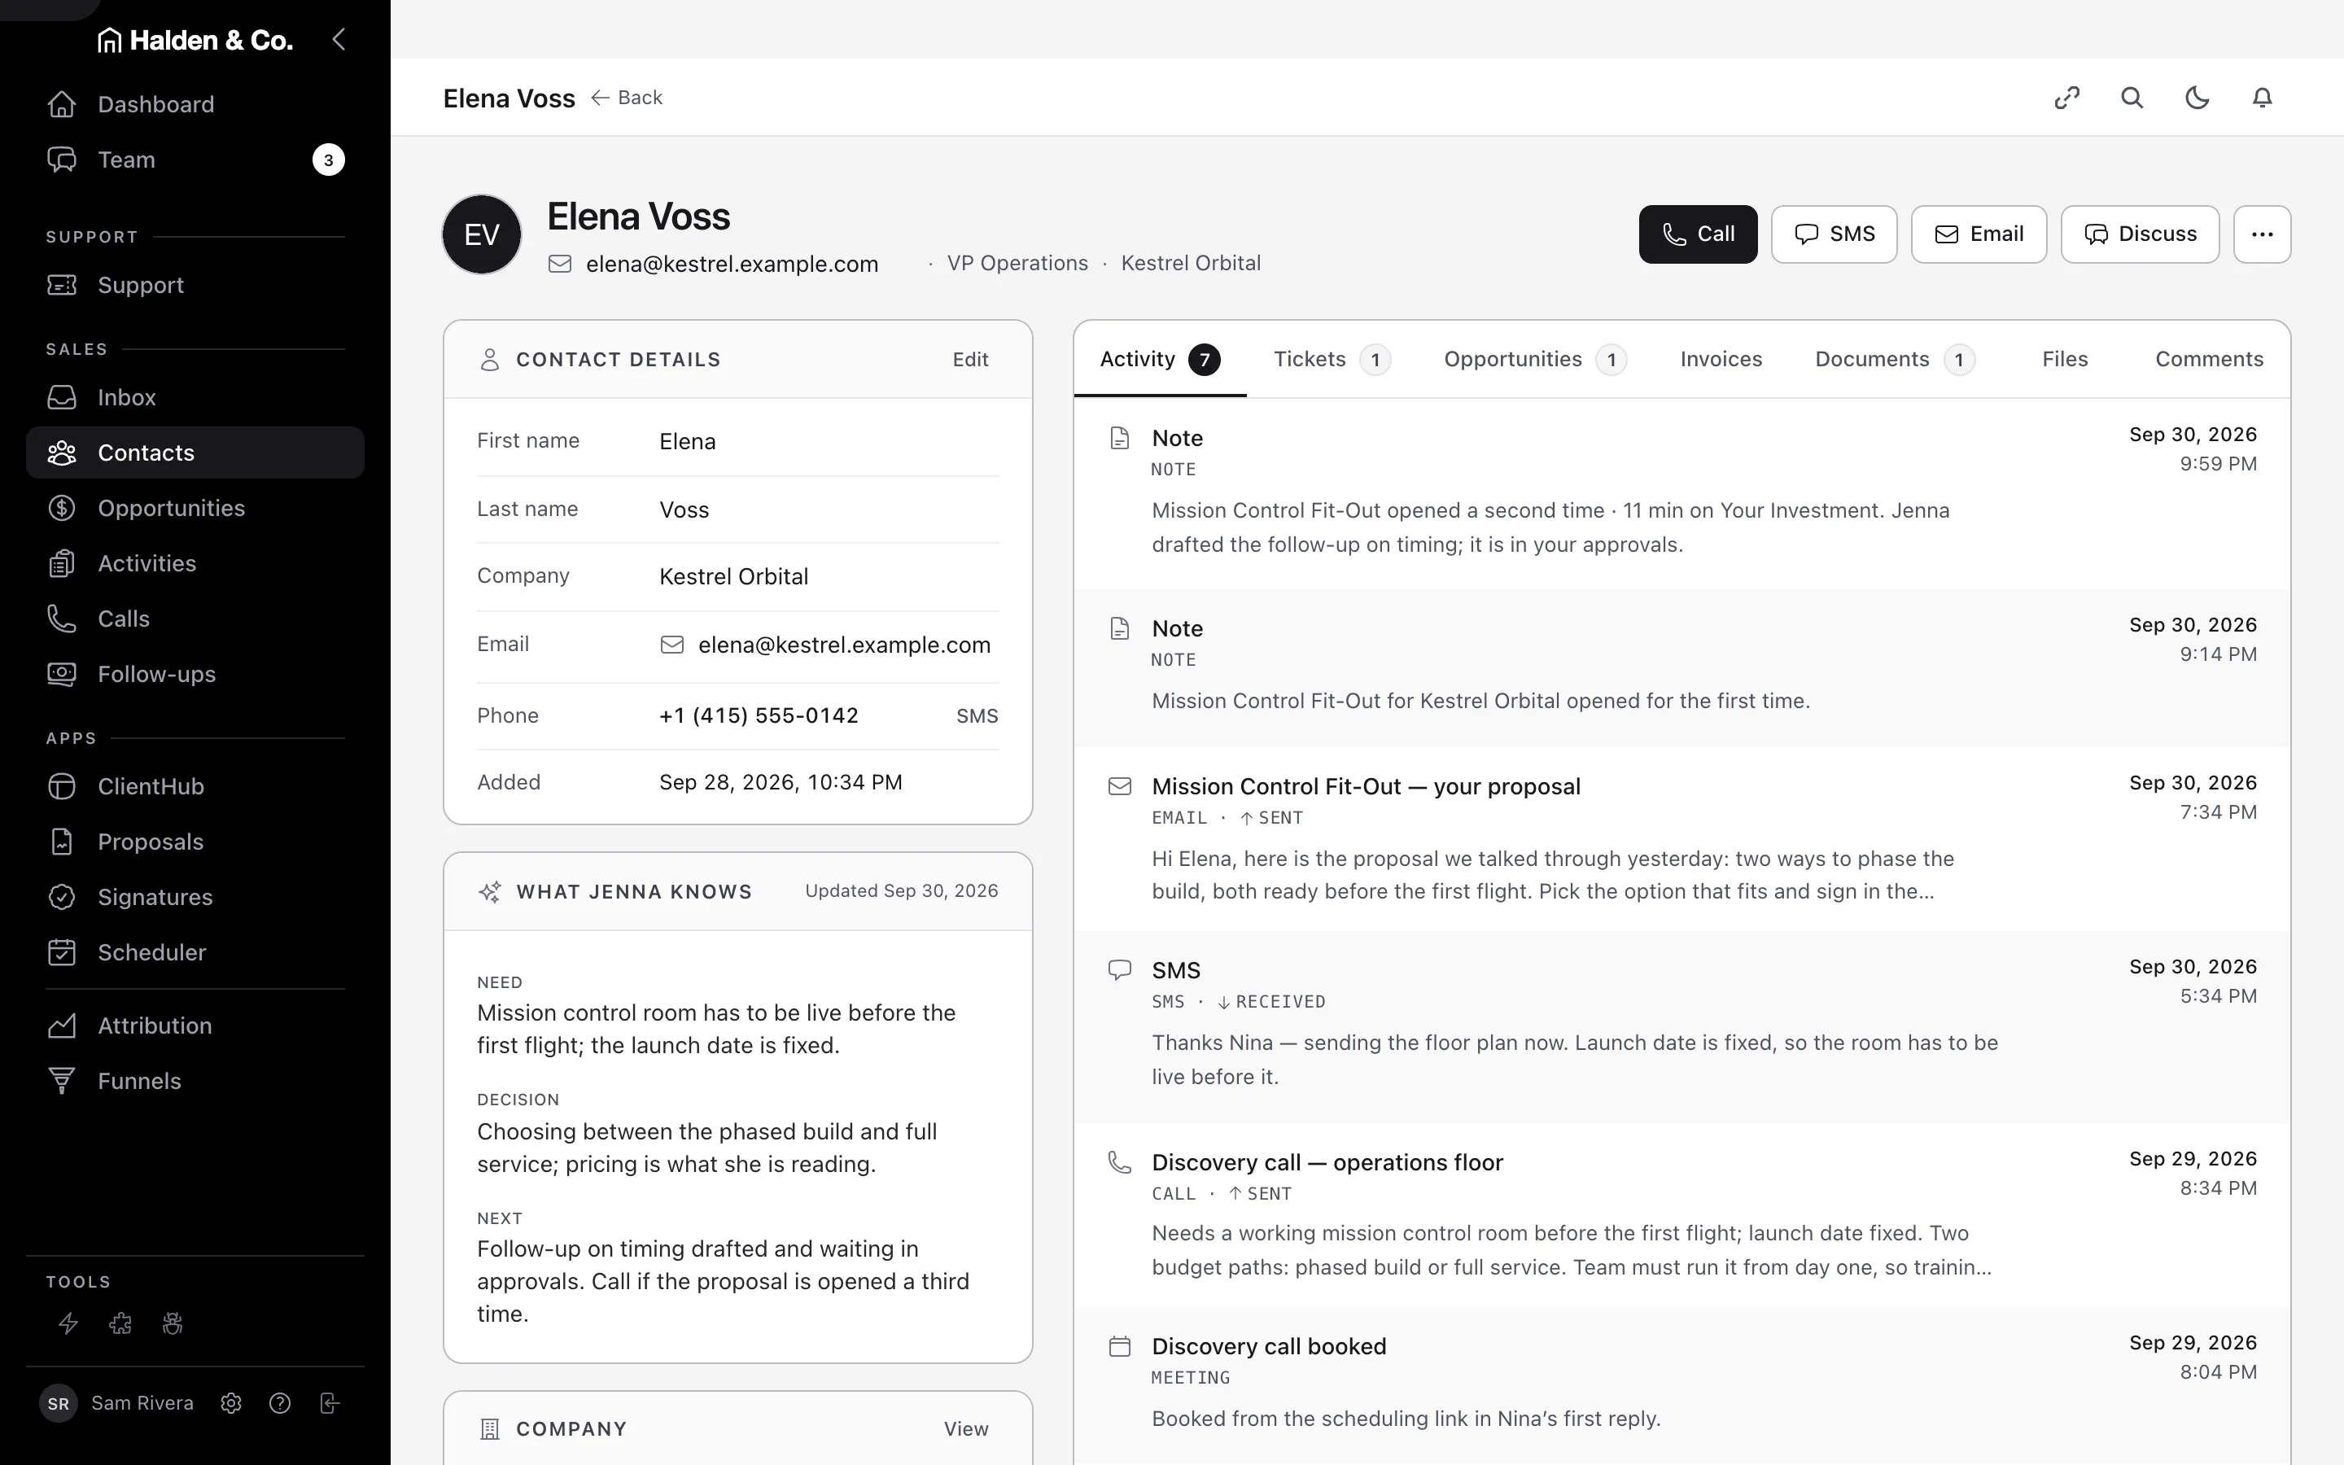Viewport: 2344px width, 1465px height.
Task: Open Opportunities in the sidebar
Action: pyautogui.click(x=195, y=508)
